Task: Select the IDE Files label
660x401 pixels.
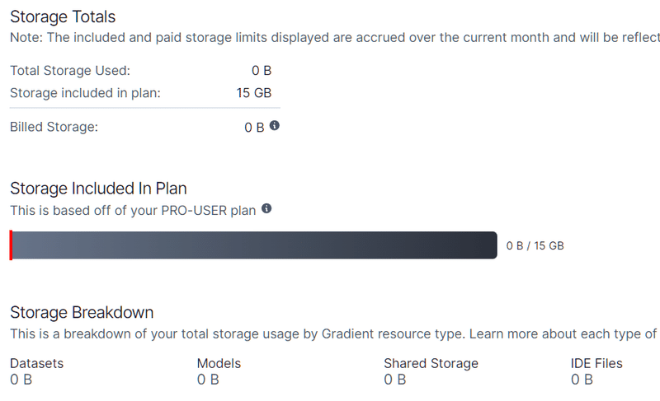Action: click(x=596, y=363)
